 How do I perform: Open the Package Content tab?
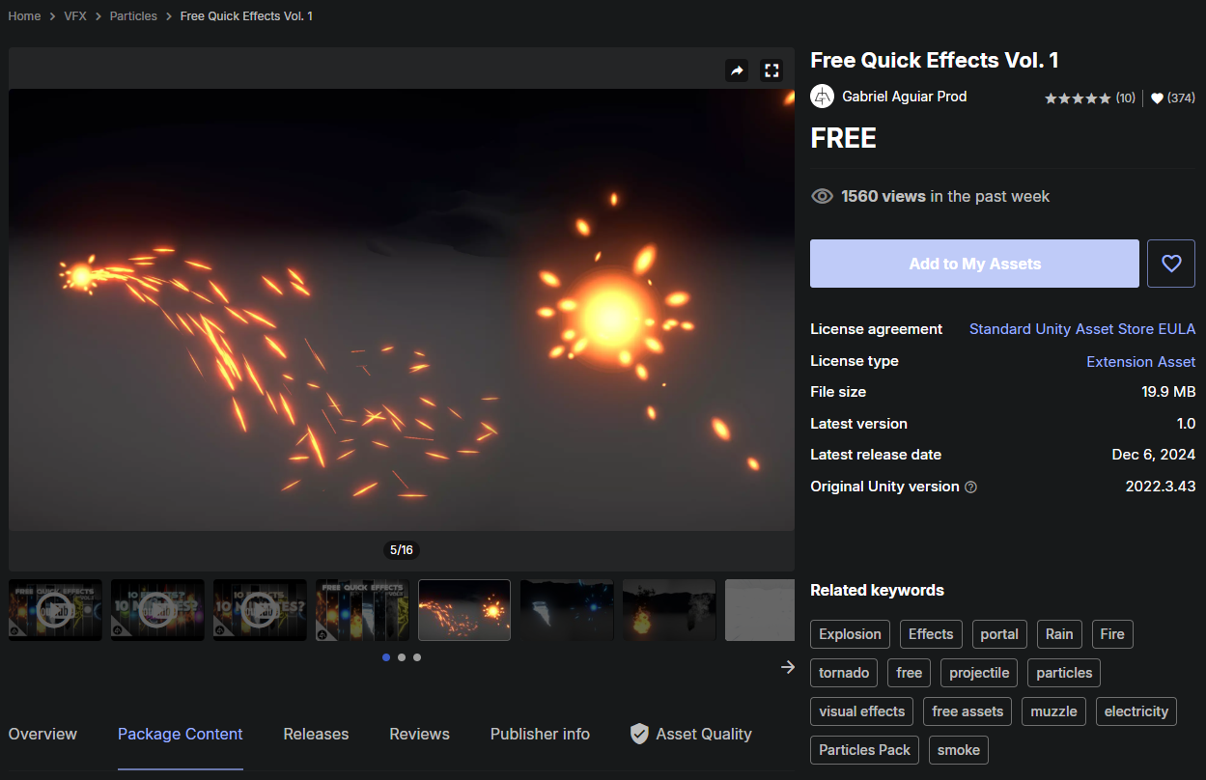point(181,734)
